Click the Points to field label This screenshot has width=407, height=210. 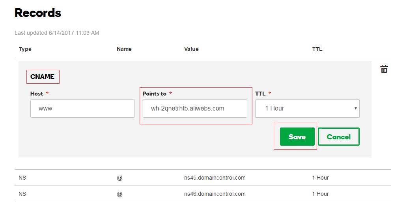155,94
